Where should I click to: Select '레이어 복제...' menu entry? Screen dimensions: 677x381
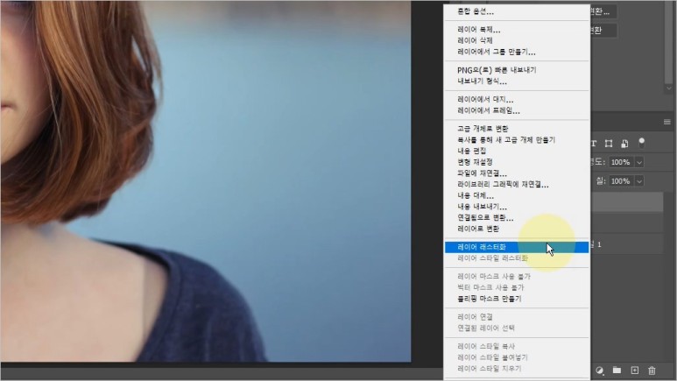(479, 30)
